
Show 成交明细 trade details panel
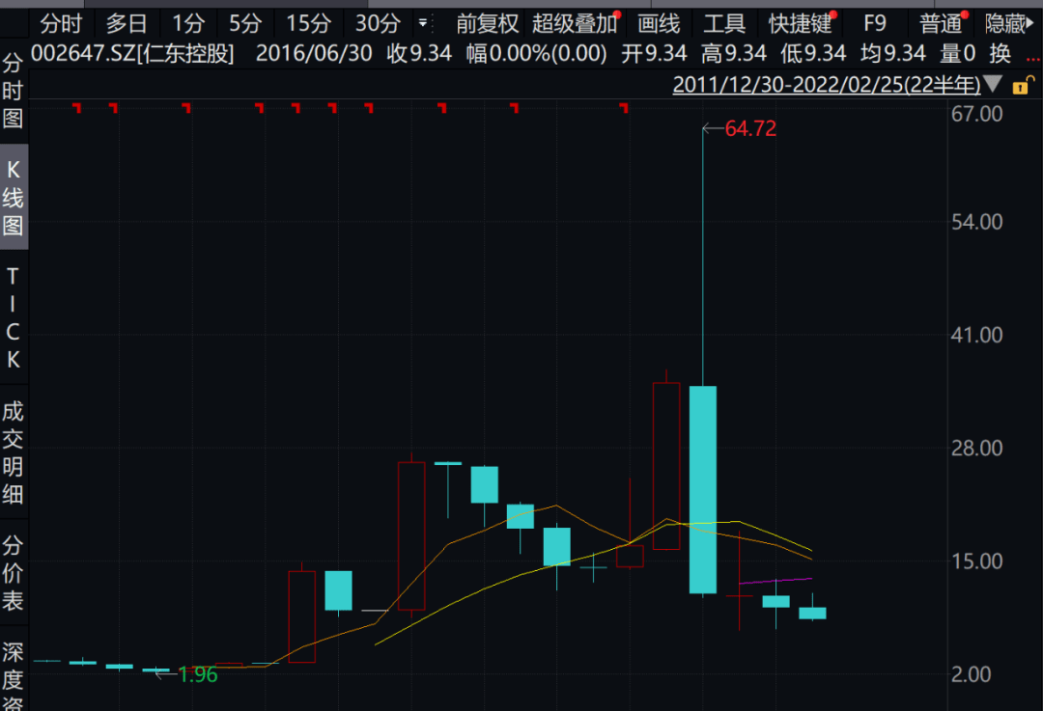coord(14,452)
